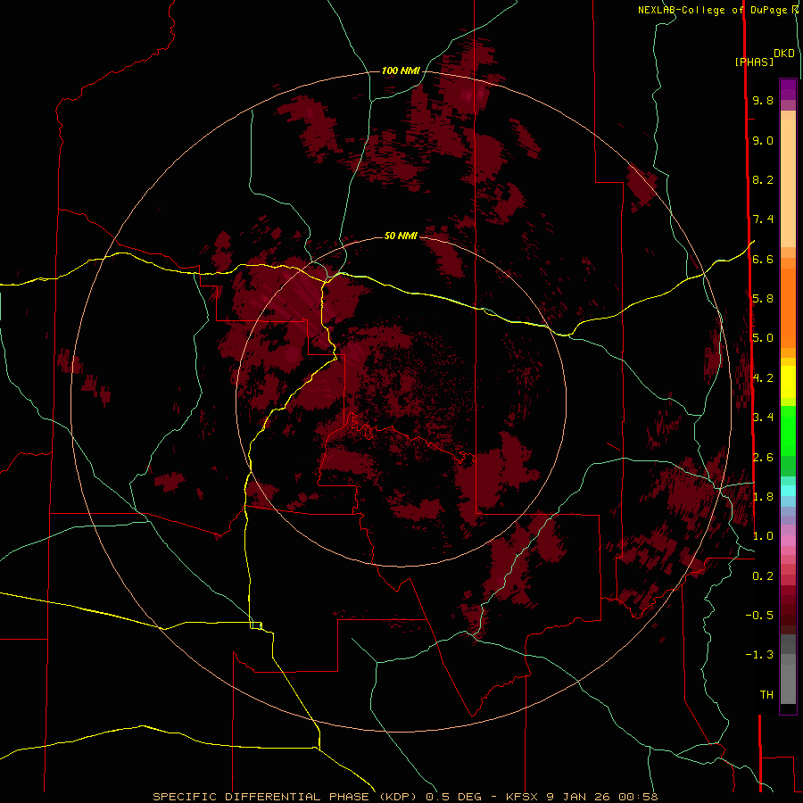Select the purple band at the top of the color bar

[x=788, y=90]
